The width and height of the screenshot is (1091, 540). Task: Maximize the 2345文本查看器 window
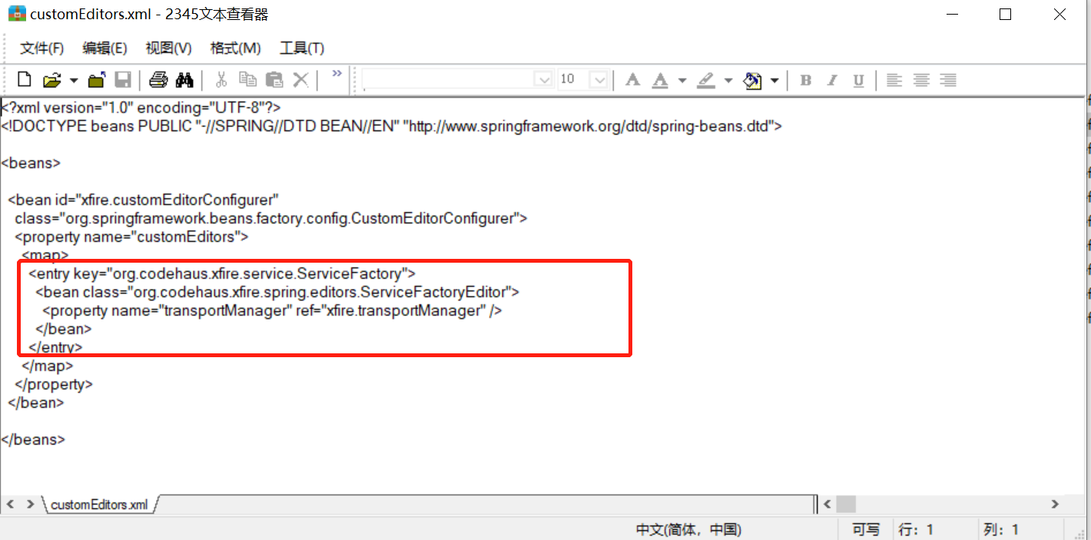tap(1005, 14)
